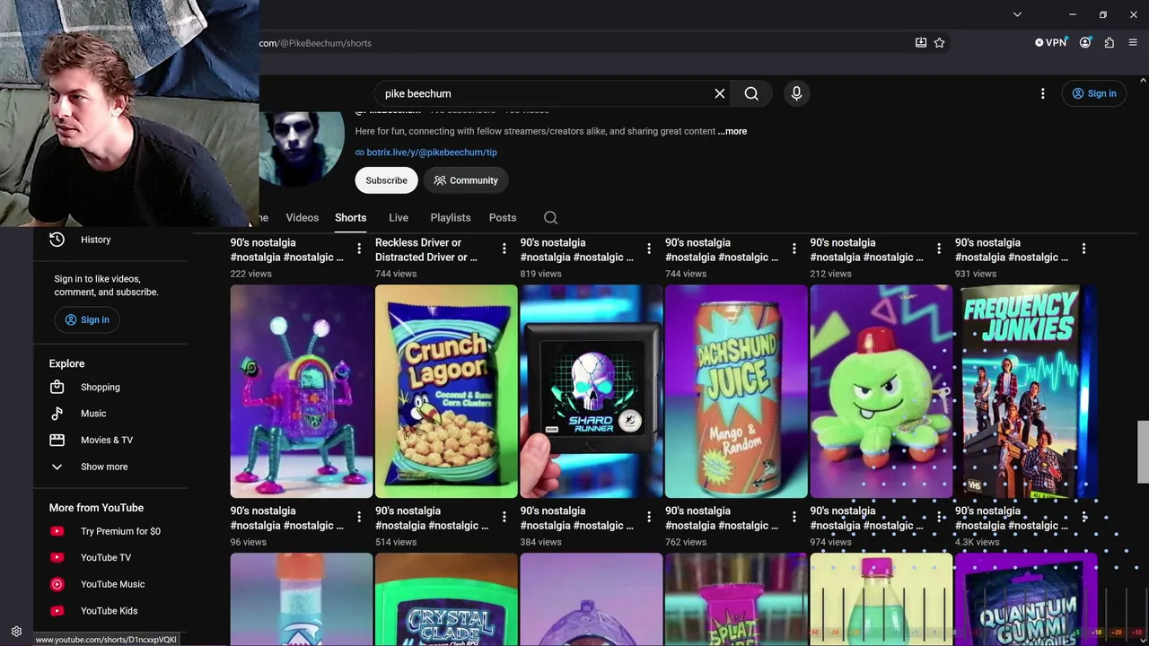Open YouTube Music from sidebar
1149x646 pixels.
(x=111, y=584)
